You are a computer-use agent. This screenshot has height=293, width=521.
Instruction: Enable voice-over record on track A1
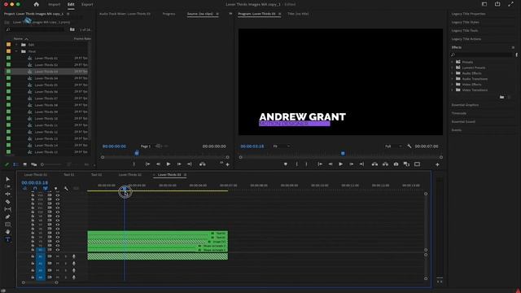pyautogui.click(x=74, y=256)
